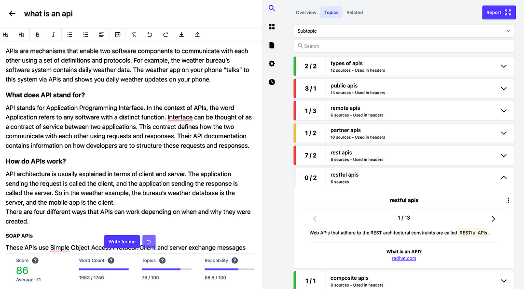Open the Subtopic dropdown
Screen dimensions: 524x289
[404, 31]
